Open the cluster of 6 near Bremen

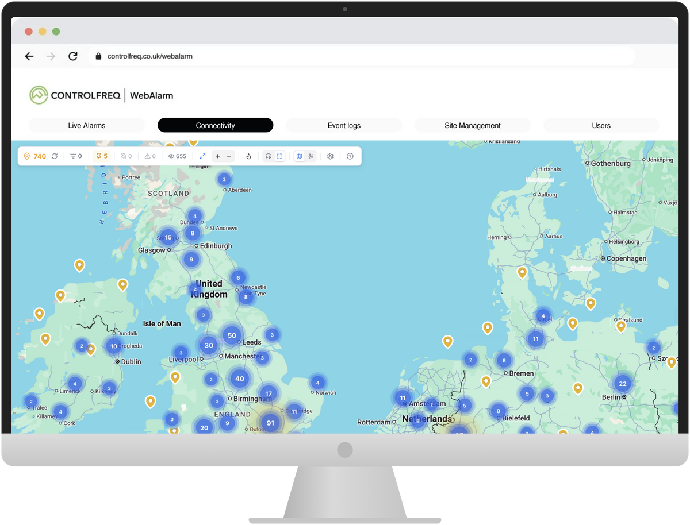pos(504,361)
